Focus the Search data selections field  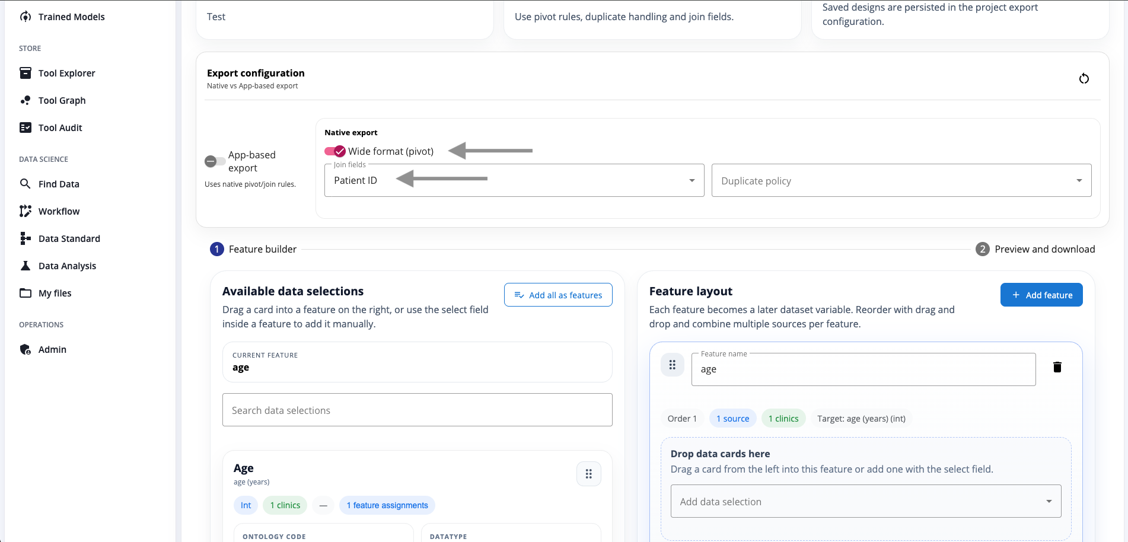coord(418,410)
